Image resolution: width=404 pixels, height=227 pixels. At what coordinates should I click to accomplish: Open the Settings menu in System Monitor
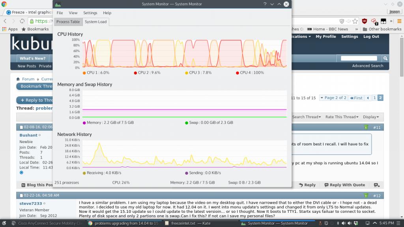[x=90, y=13]
